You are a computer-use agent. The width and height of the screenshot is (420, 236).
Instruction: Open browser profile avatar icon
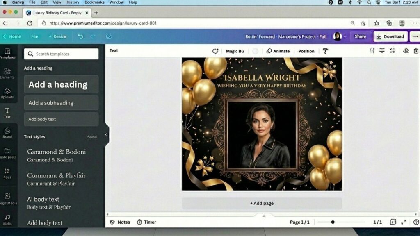click(x=402, y=23)
